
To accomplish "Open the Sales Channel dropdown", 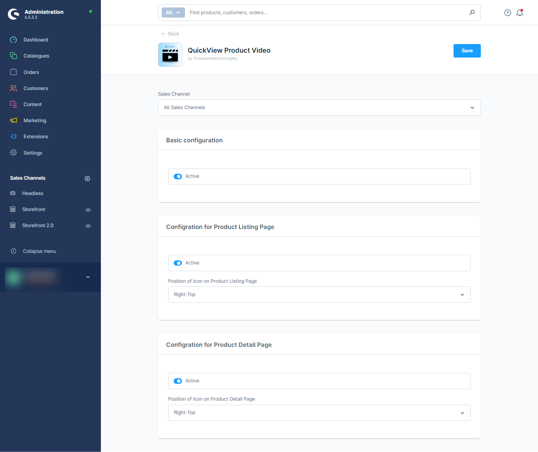I will point(319,108).
